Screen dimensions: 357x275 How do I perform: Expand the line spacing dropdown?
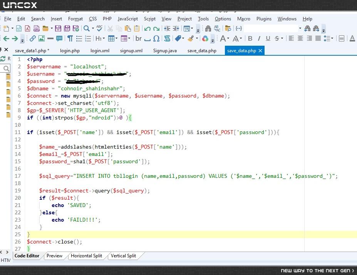[332, 38]
